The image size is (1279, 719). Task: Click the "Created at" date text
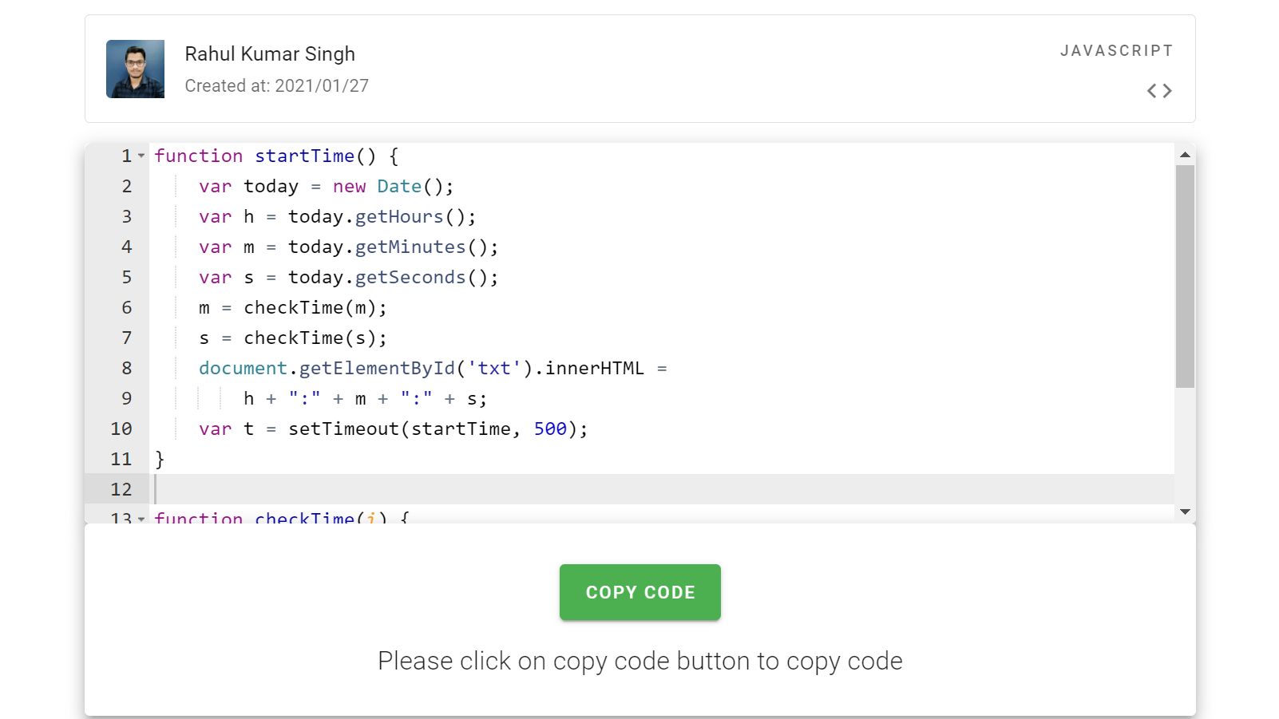click(276, 85)
